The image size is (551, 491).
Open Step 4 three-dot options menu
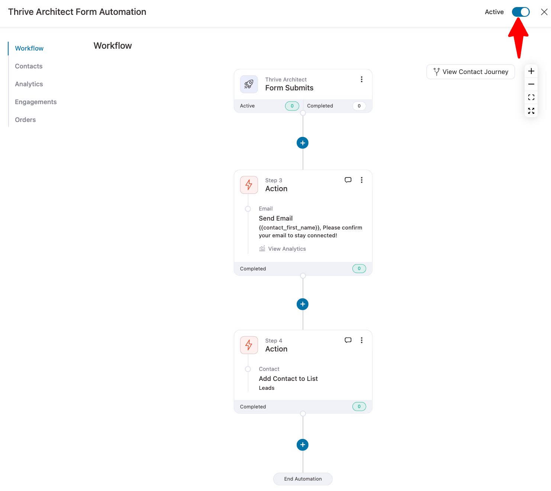(x=361, y=340)
